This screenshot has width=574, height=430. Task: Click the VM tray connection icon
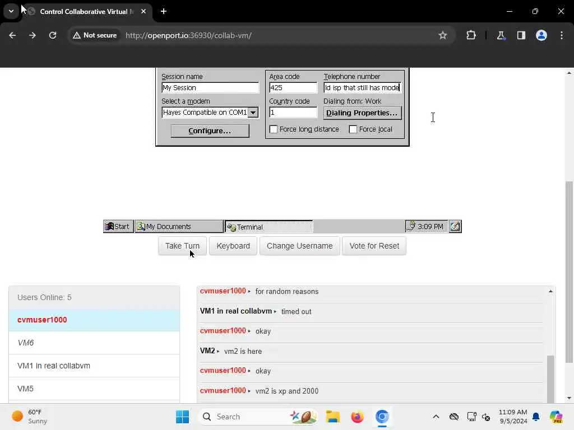click(x=411, y=226)
